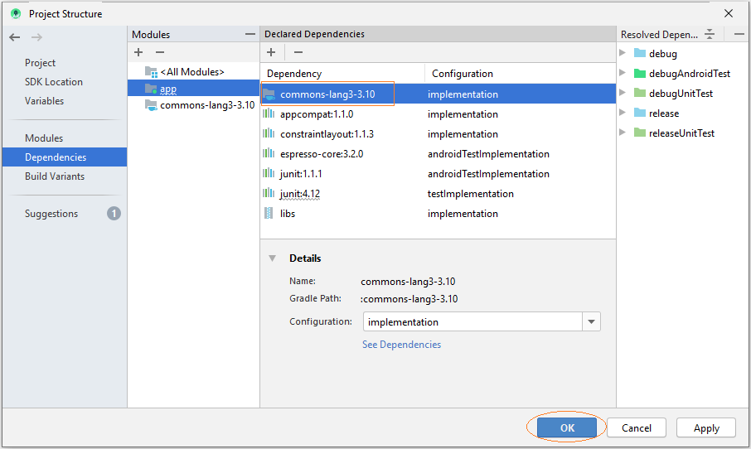Click the library icon beside junit:4.12
Image resolution: width=751 pixels, height=449 pixels.
click(x=269, y=193)
